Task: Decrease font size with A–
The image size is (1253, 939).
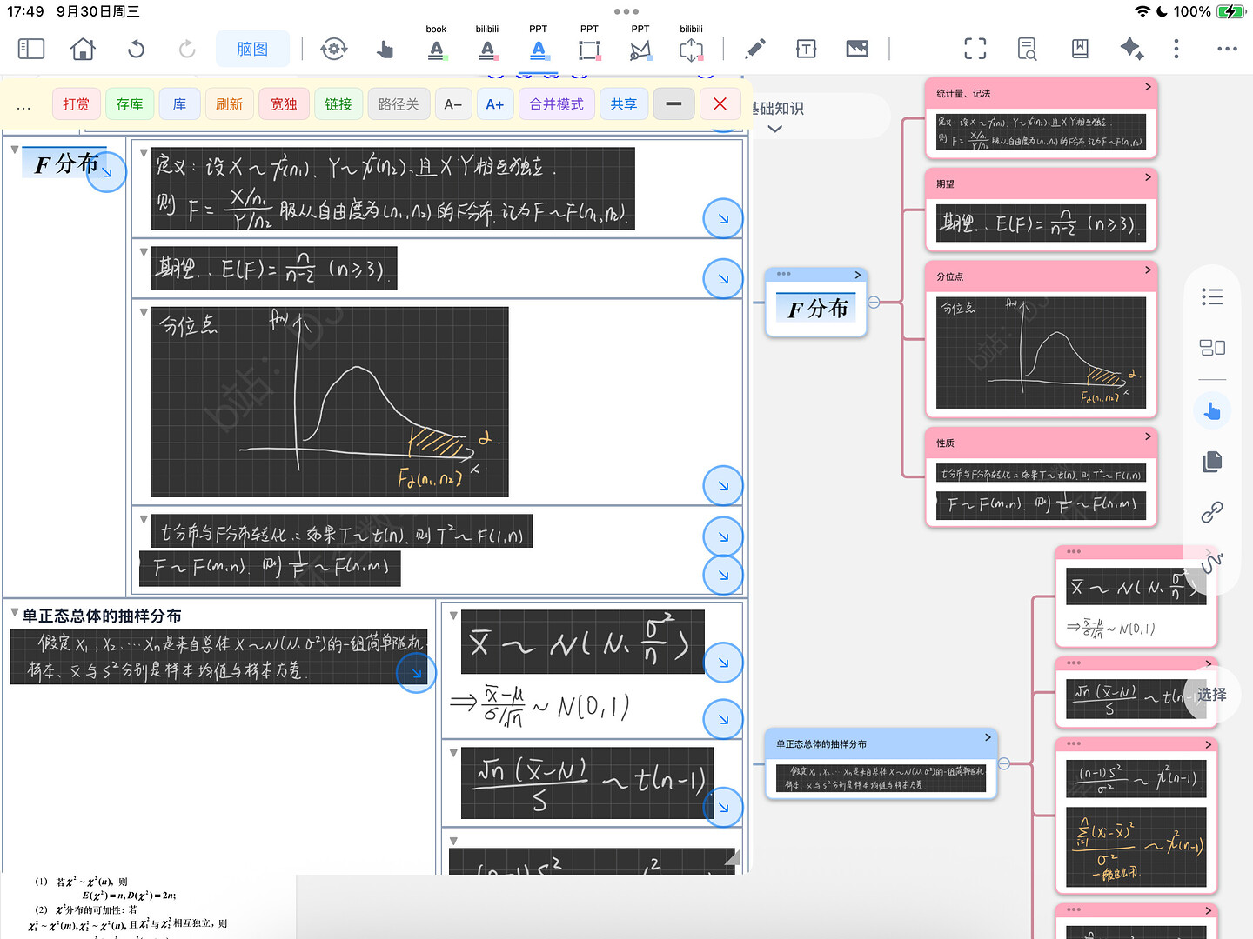Action: 452,104
